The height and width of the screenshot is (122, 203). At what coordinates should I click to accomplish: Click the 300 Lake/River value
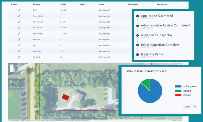coord(62,51)
